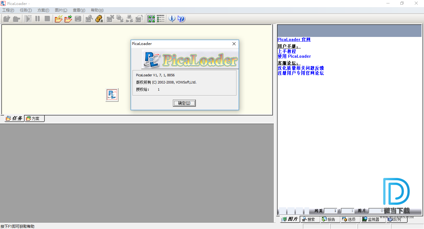Screen dimensions: 424x229
Task: Click the grayed folder with magnifier icon
Action: click(x=89, y=19)
